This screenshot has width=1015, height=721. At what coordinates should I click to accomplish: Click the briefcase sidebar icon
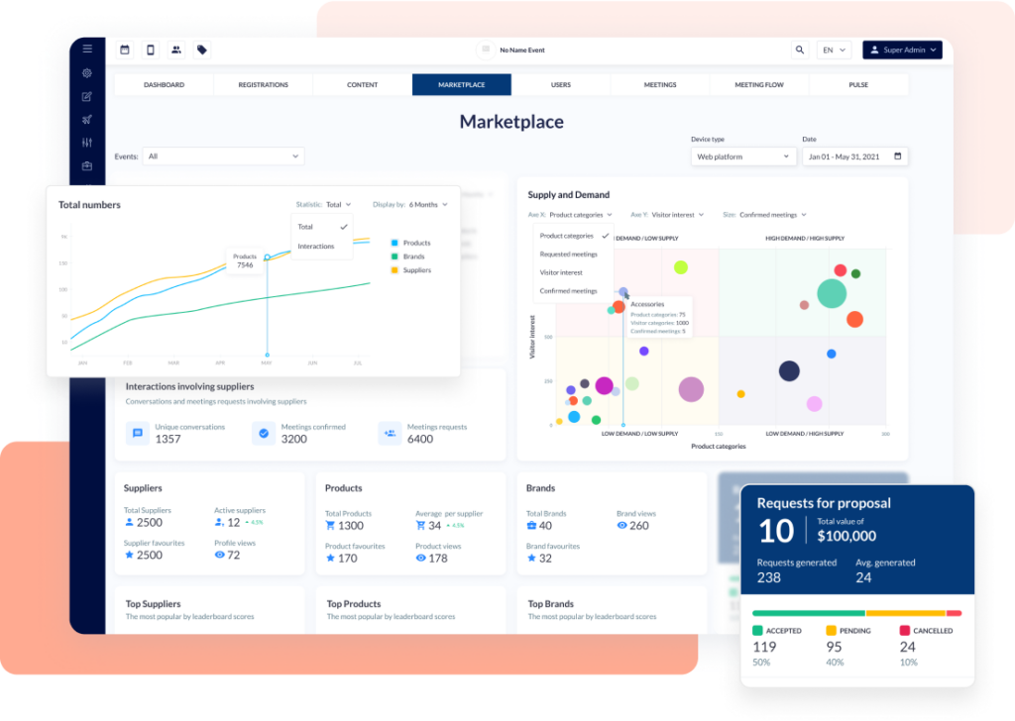coord(87,166)
